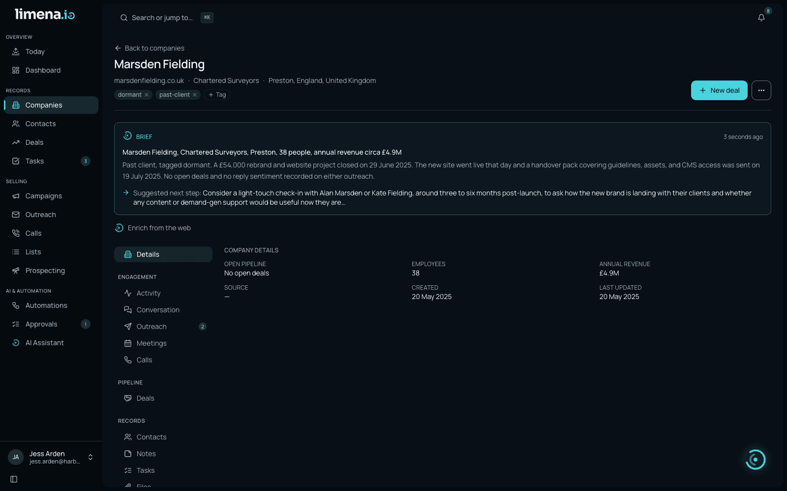
Task: Click the Preston, England, United Kingdom location
Action: pos(322,81)
